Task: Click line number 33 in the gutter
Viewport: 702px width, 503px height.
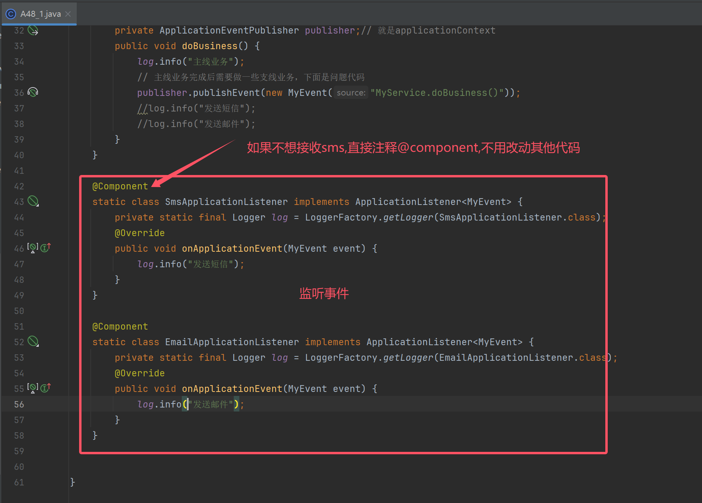Action: [x=19, y=46]
